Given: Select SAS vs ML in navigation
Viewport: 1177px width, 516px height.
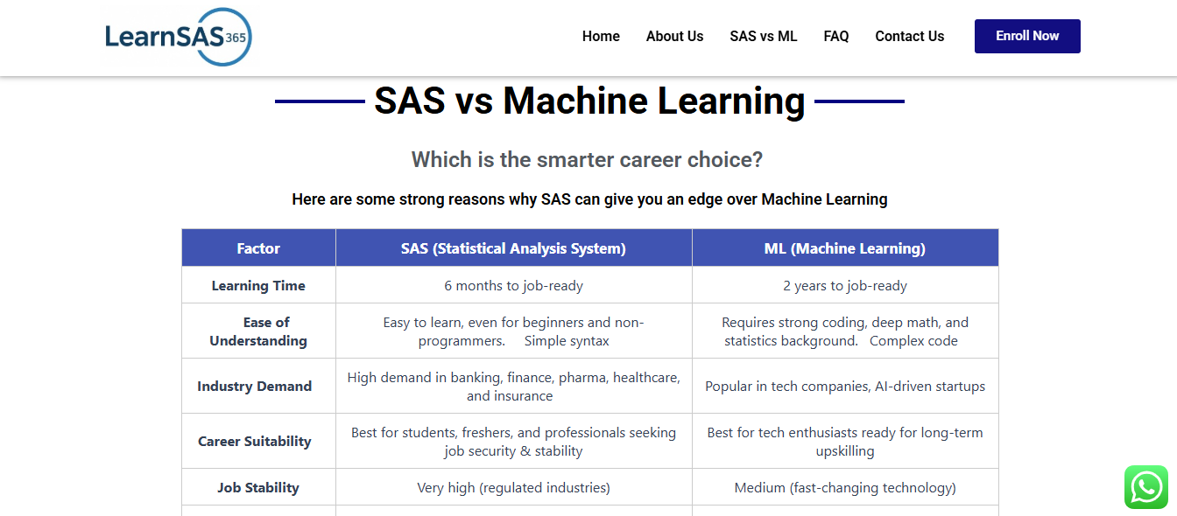Looking at the screenshot, I should pos(764,37).
